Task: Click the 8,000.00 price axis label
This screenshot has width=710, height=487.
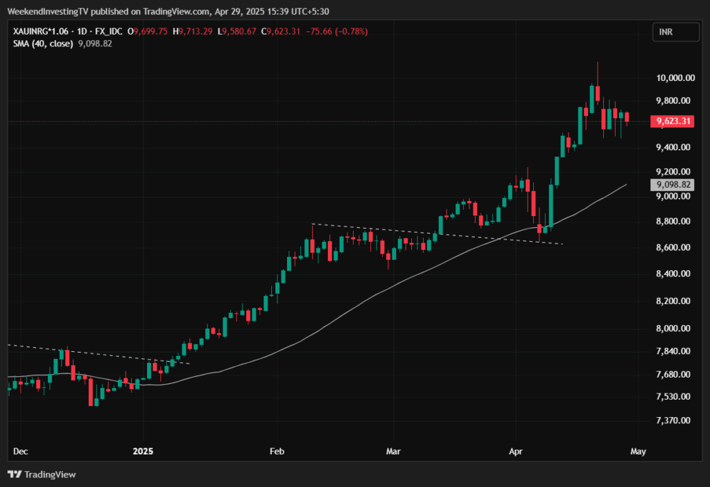Action: click(x=673, y=328)
